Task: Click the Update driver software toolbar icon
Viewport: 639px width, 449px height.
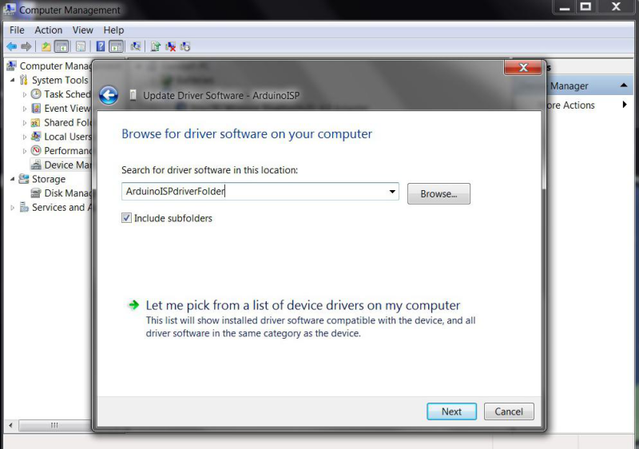Action: (155, 46)
